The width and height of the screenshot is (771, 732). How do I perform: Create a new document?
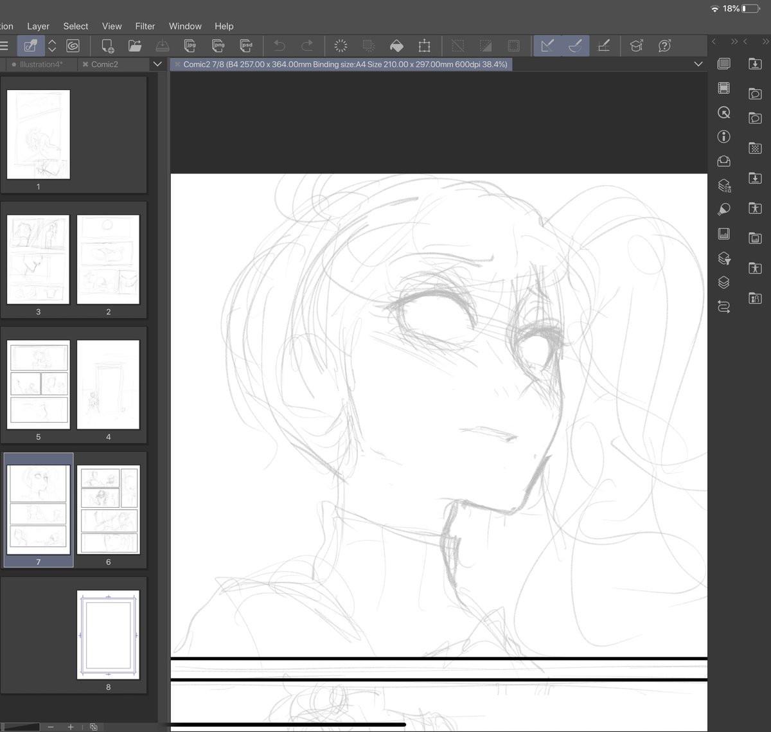click(107, 46)
